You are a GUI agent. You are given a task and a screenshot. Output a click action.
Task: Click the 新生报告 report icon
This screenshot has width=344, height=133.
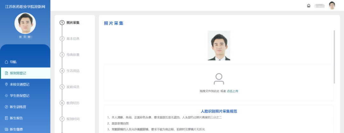[6, 118]
